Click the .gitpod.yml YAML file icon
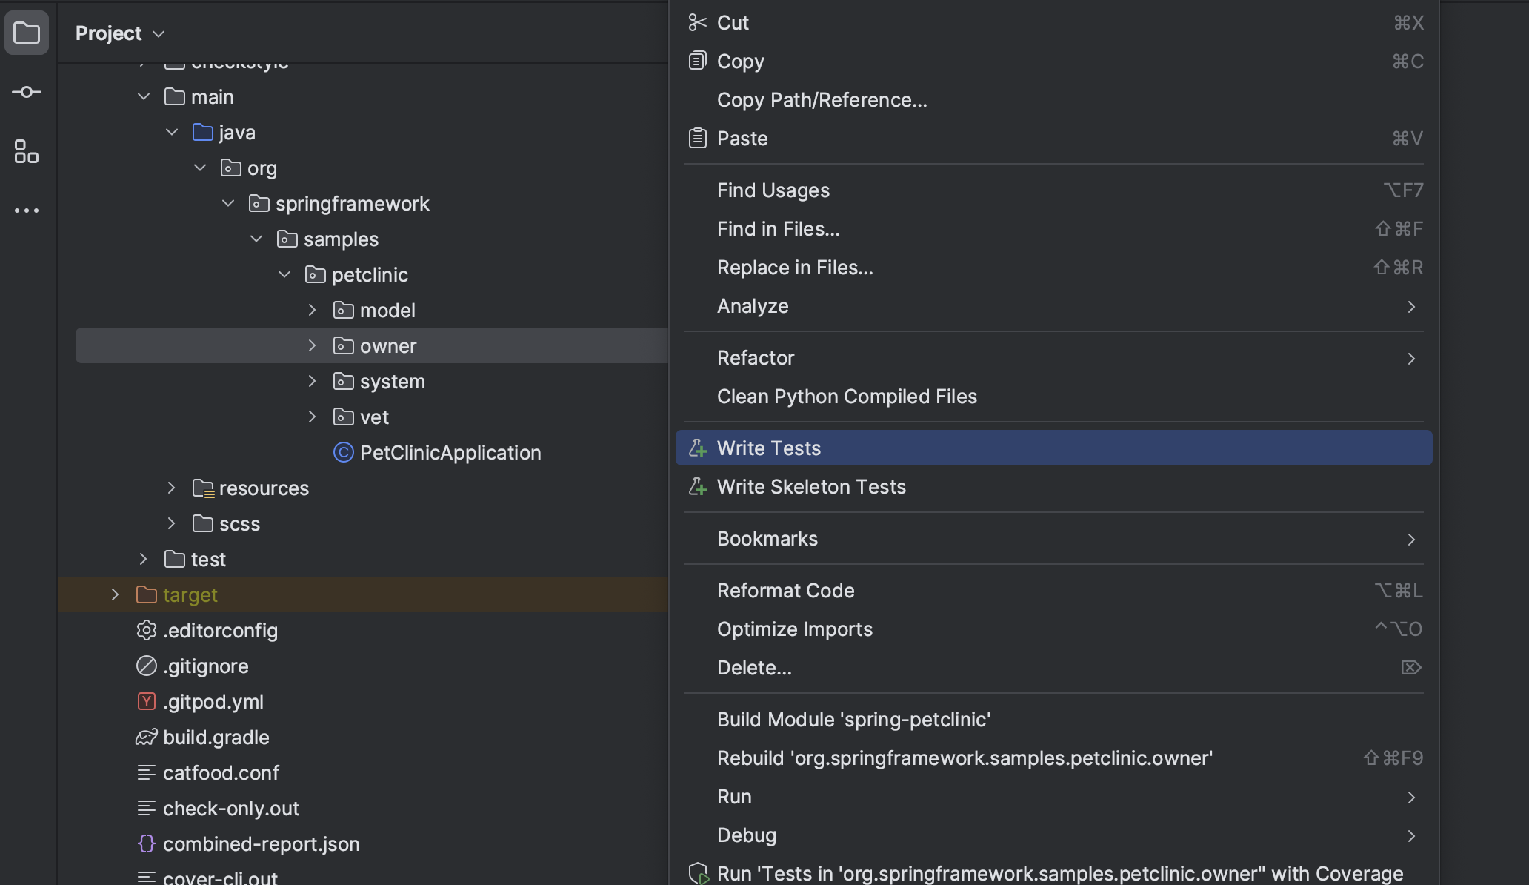 coord(147,701)
